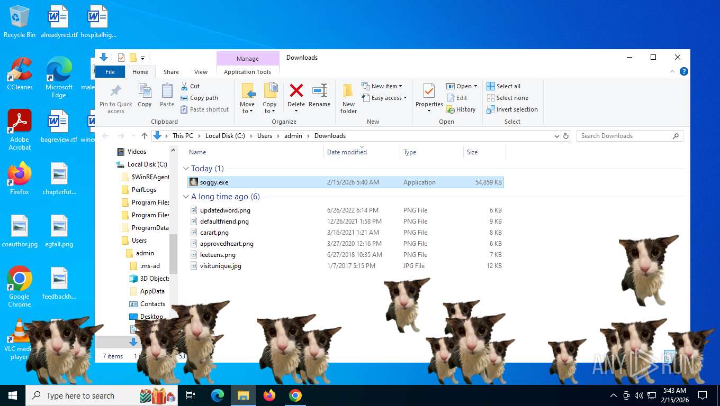Click the New folder icon
720x406 pixels.
348,91
